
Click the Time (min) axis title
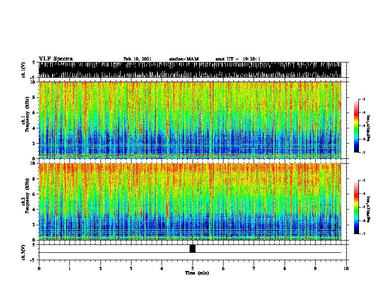(x=197, y=273)
